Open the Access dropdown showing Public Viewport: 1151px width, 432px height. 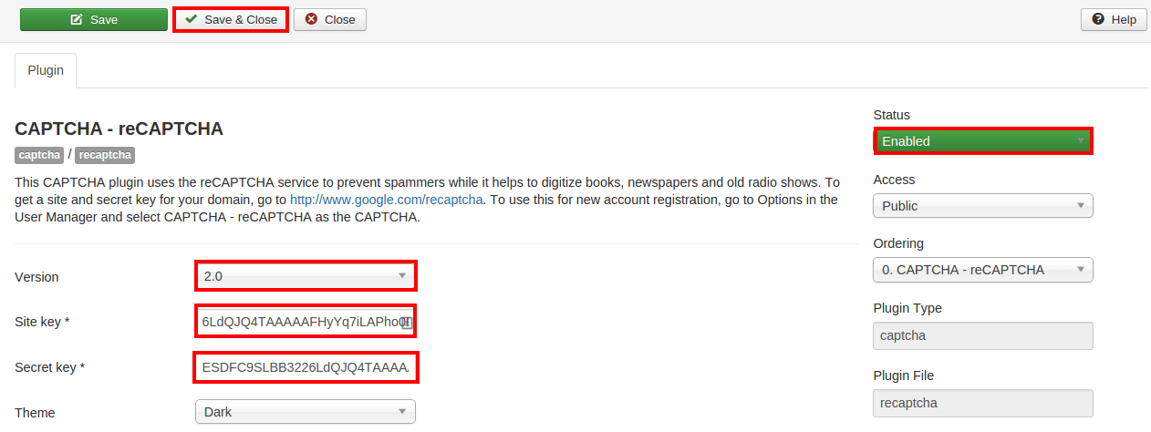[x=983, y=206]
